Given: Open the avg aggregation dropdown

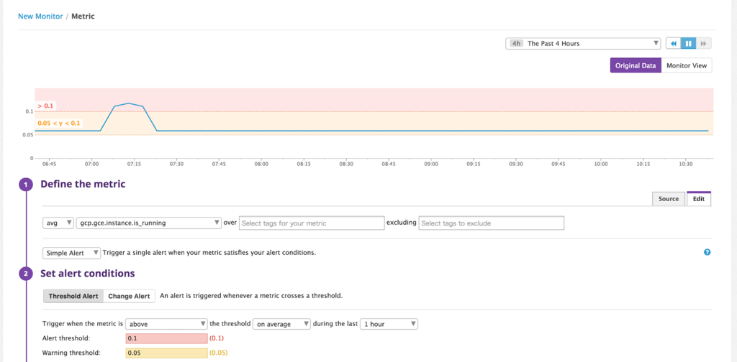Looking at the screenshot, I should click(x=58, y=223).
